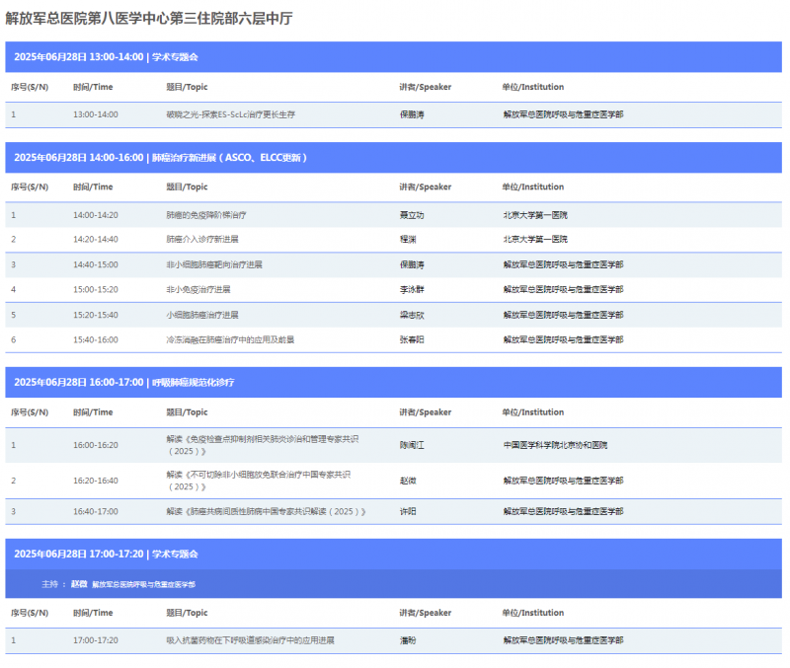Click the time cell 15:20-15:40
The height and width of the screenshot is (668, 790).
[96, 315]
